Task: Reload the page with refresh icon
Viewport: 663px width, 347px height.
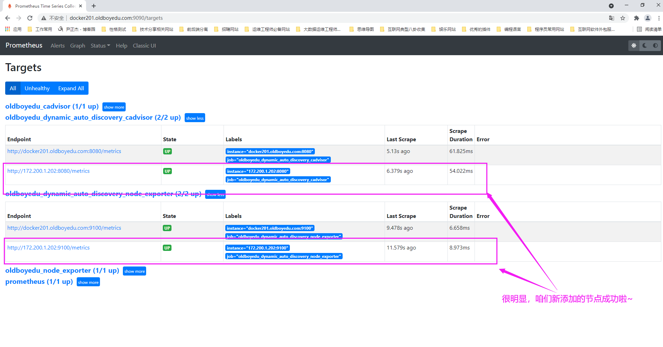Action: (30, 18)
